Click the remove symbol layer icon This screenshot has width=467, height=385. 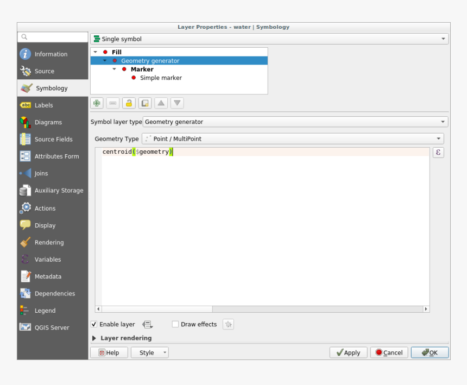[113, 103]
